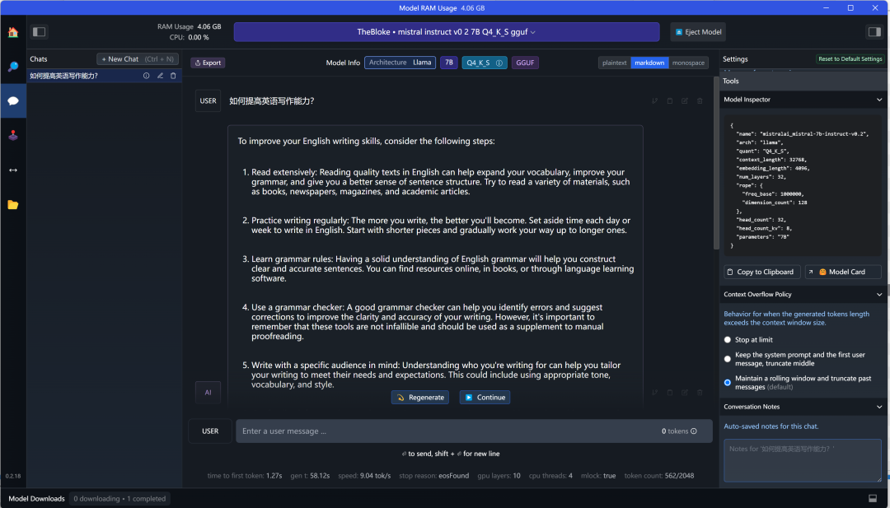This screenshot has height=508, width=890.
Task: Delete the USER message
Action: (x=700, y=101)
